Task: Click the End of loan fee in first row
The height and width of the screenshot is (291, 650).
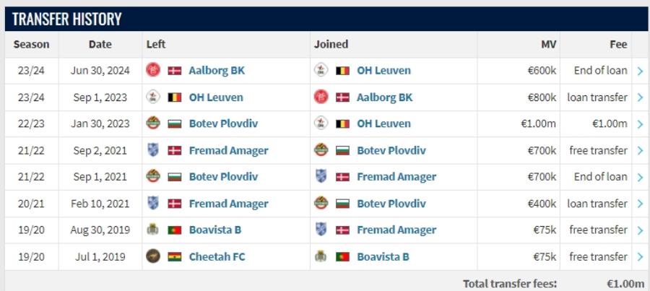Action: click(600, 71)
